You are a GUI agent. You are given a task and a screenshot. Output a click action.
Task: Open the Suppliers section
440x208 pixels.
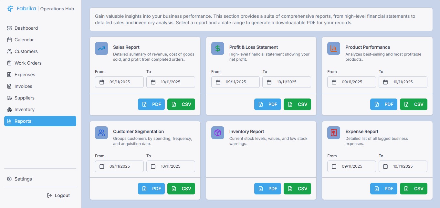pos(24,98)
